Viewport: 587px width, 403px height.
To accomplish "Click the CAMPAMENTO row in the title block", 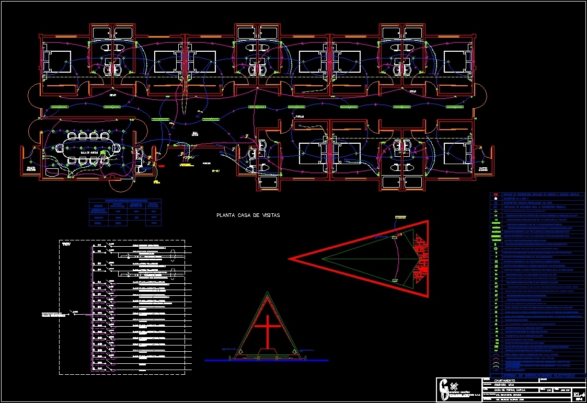I will pyautogui.click(x=505, y=381).
